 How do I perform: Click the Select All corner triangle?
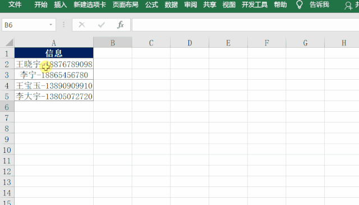[9, 43]
